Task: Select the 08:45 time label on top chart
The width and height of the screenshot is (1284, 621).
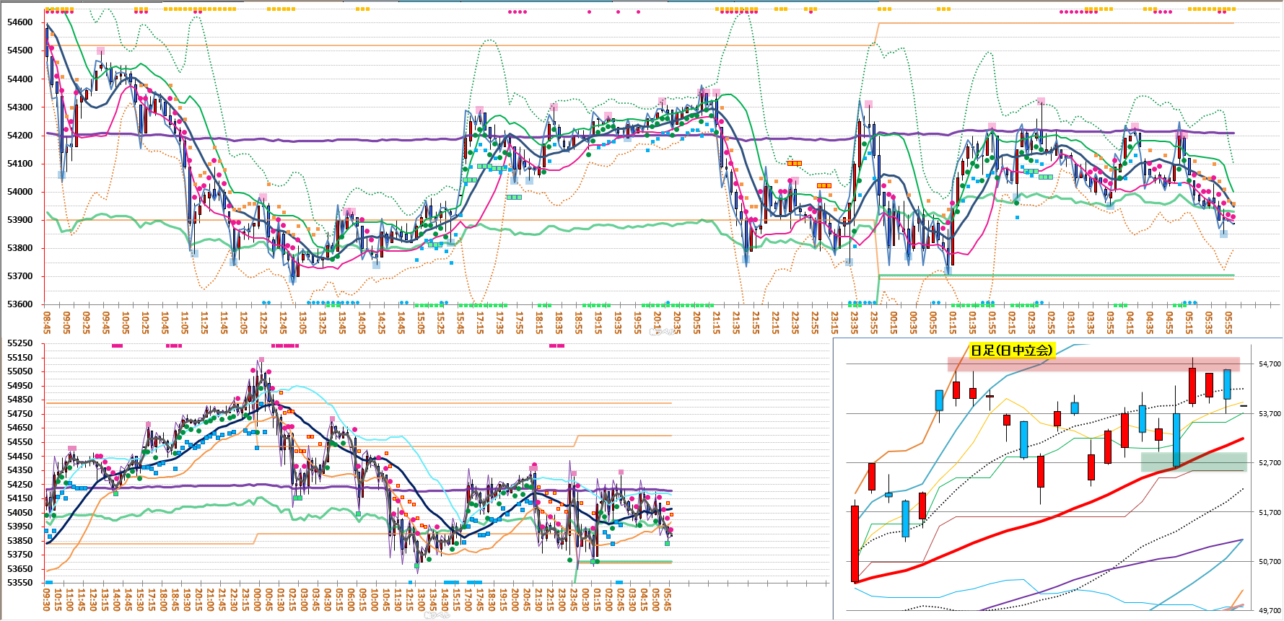Action: click(x=47, y=322)
